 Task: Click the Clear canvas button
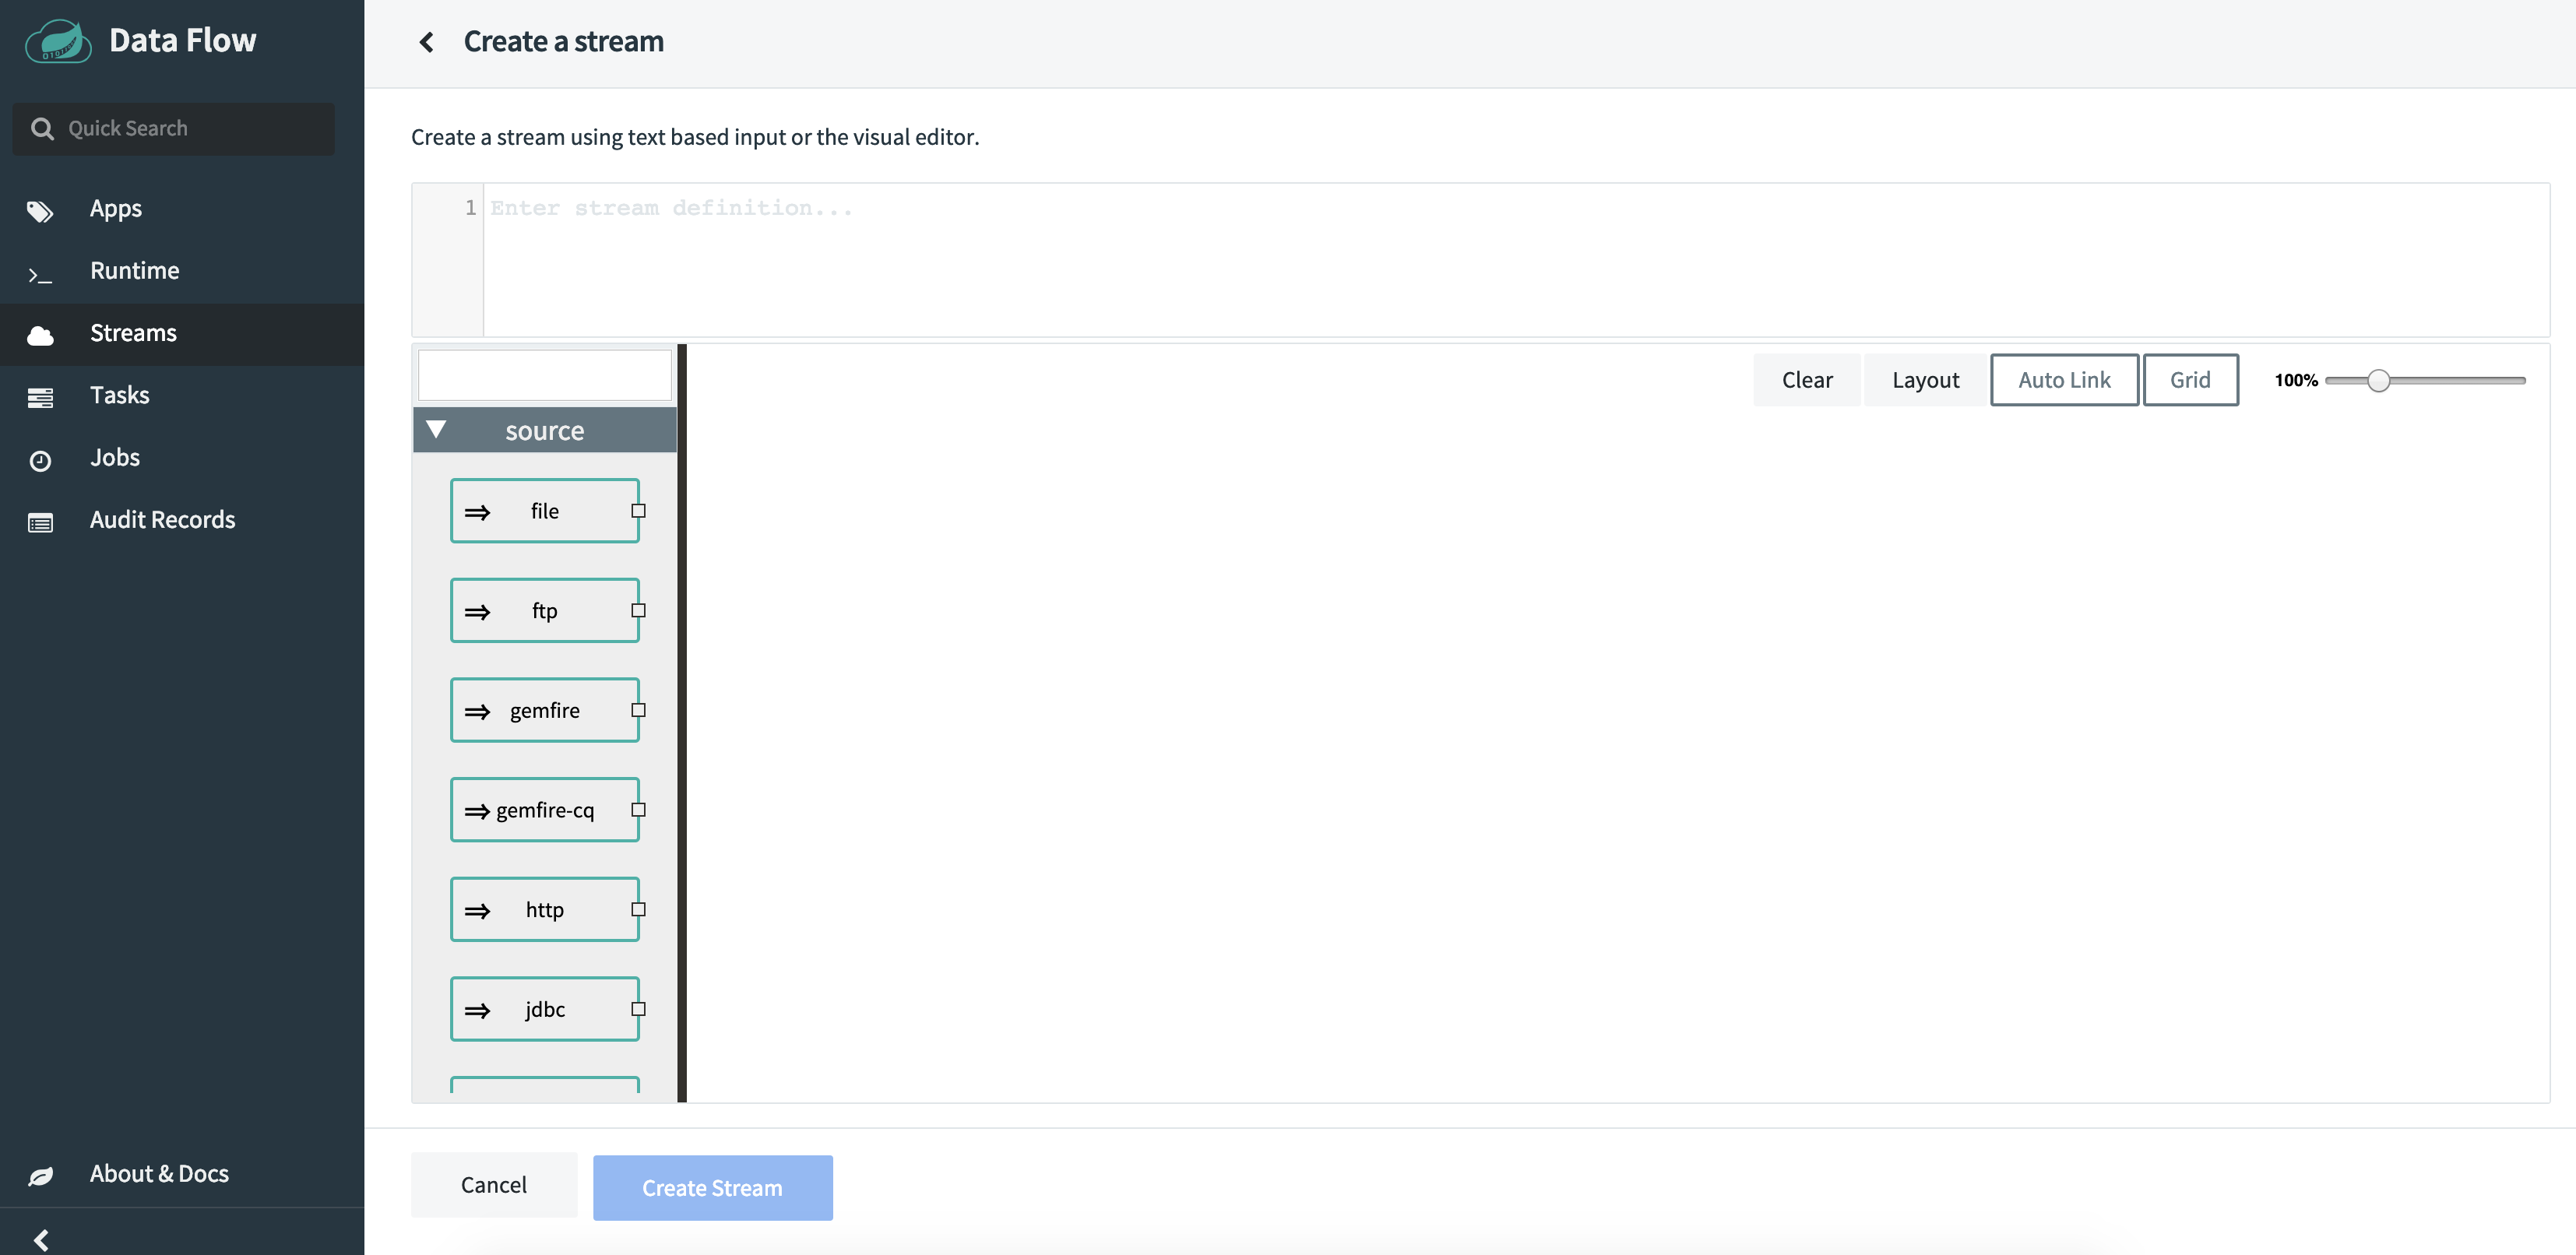coord(1807,379)
